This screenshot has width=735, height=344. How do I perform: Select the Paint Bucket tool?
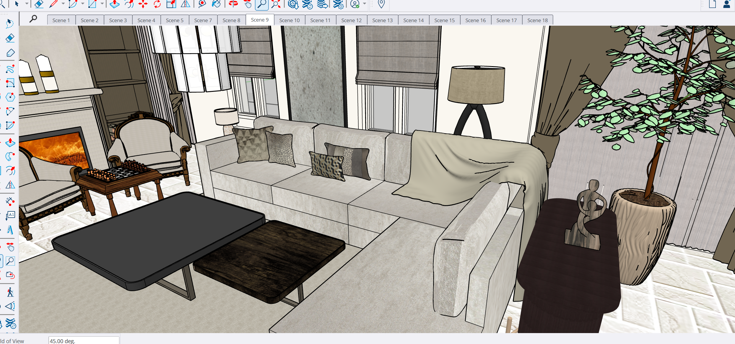click(x=216, y=4)
